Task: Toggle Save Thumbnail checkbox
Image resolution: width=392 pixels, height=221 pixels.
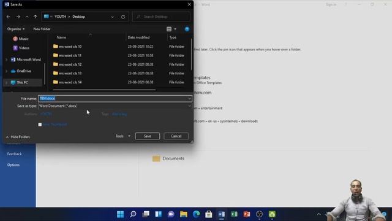Action: point(40,125)
